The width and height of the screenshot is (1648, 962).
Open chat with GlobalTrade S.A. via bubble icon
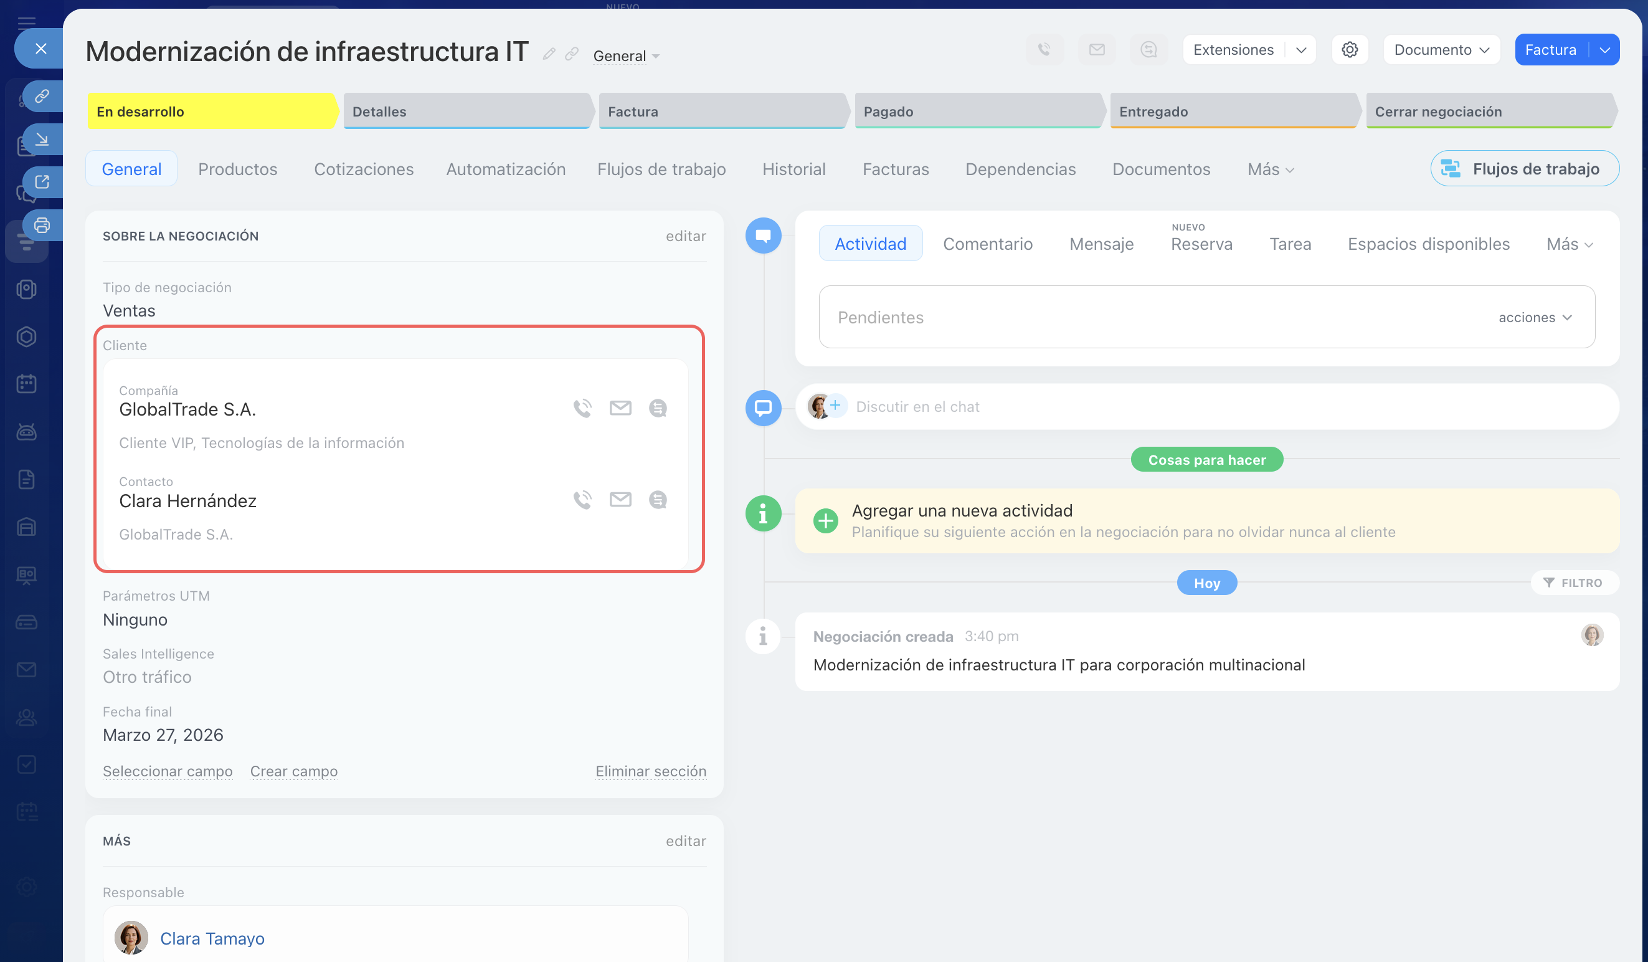click(x=657, y=408)
